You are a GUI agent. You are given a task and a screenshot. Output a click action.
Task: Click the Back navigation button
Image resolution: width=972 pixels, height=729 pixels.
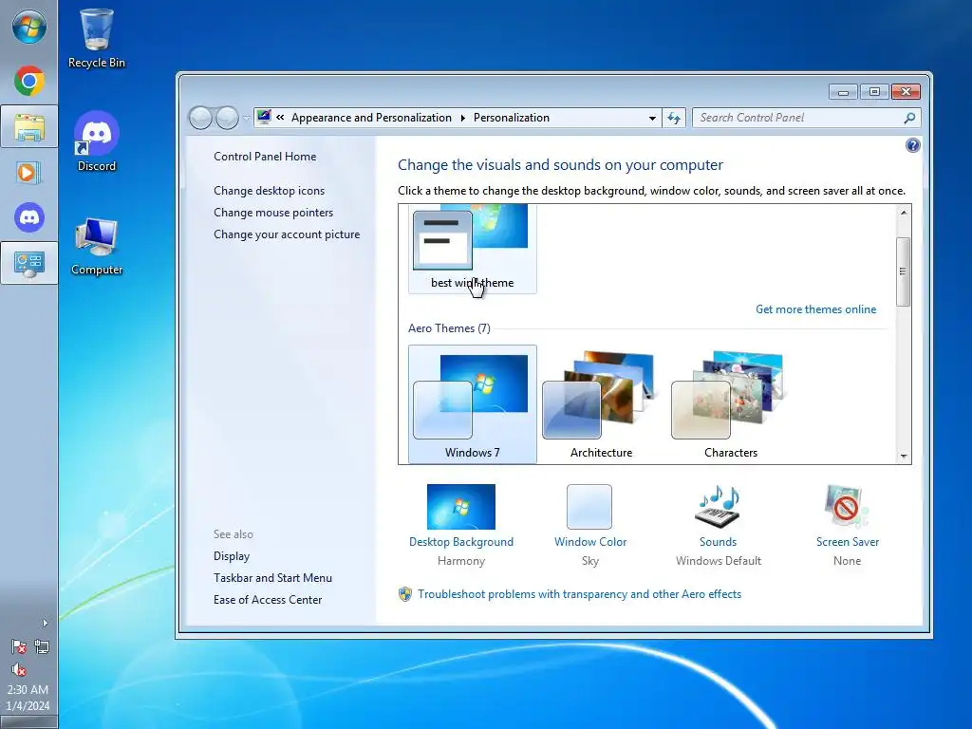pos(200,118)
